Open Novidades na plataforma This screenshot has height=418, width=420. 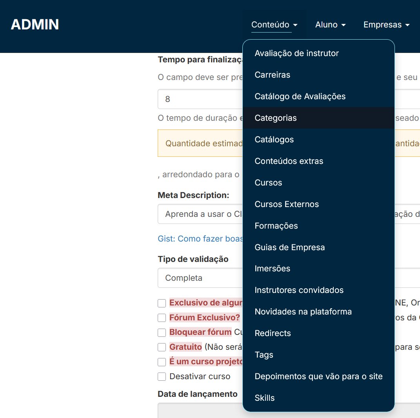pyautogui.click(x=318, y=312)
